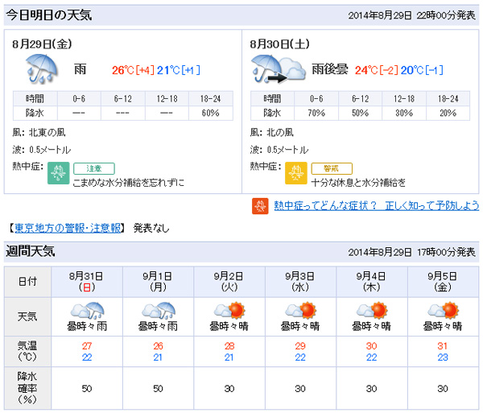The image size is (483, 413).
Task: Click the 8月31日(日) date column header
Action: (87, 280)
